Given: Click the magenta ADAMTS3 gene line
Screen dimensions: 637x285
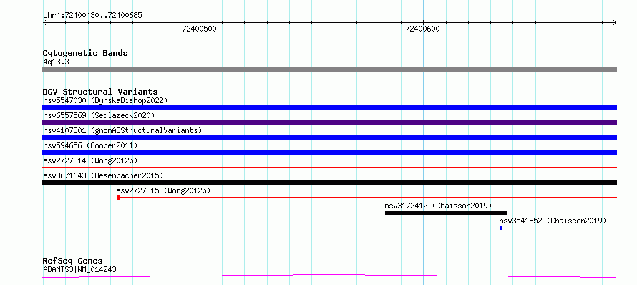Looking at the screenshot, I should pos(329,276).
